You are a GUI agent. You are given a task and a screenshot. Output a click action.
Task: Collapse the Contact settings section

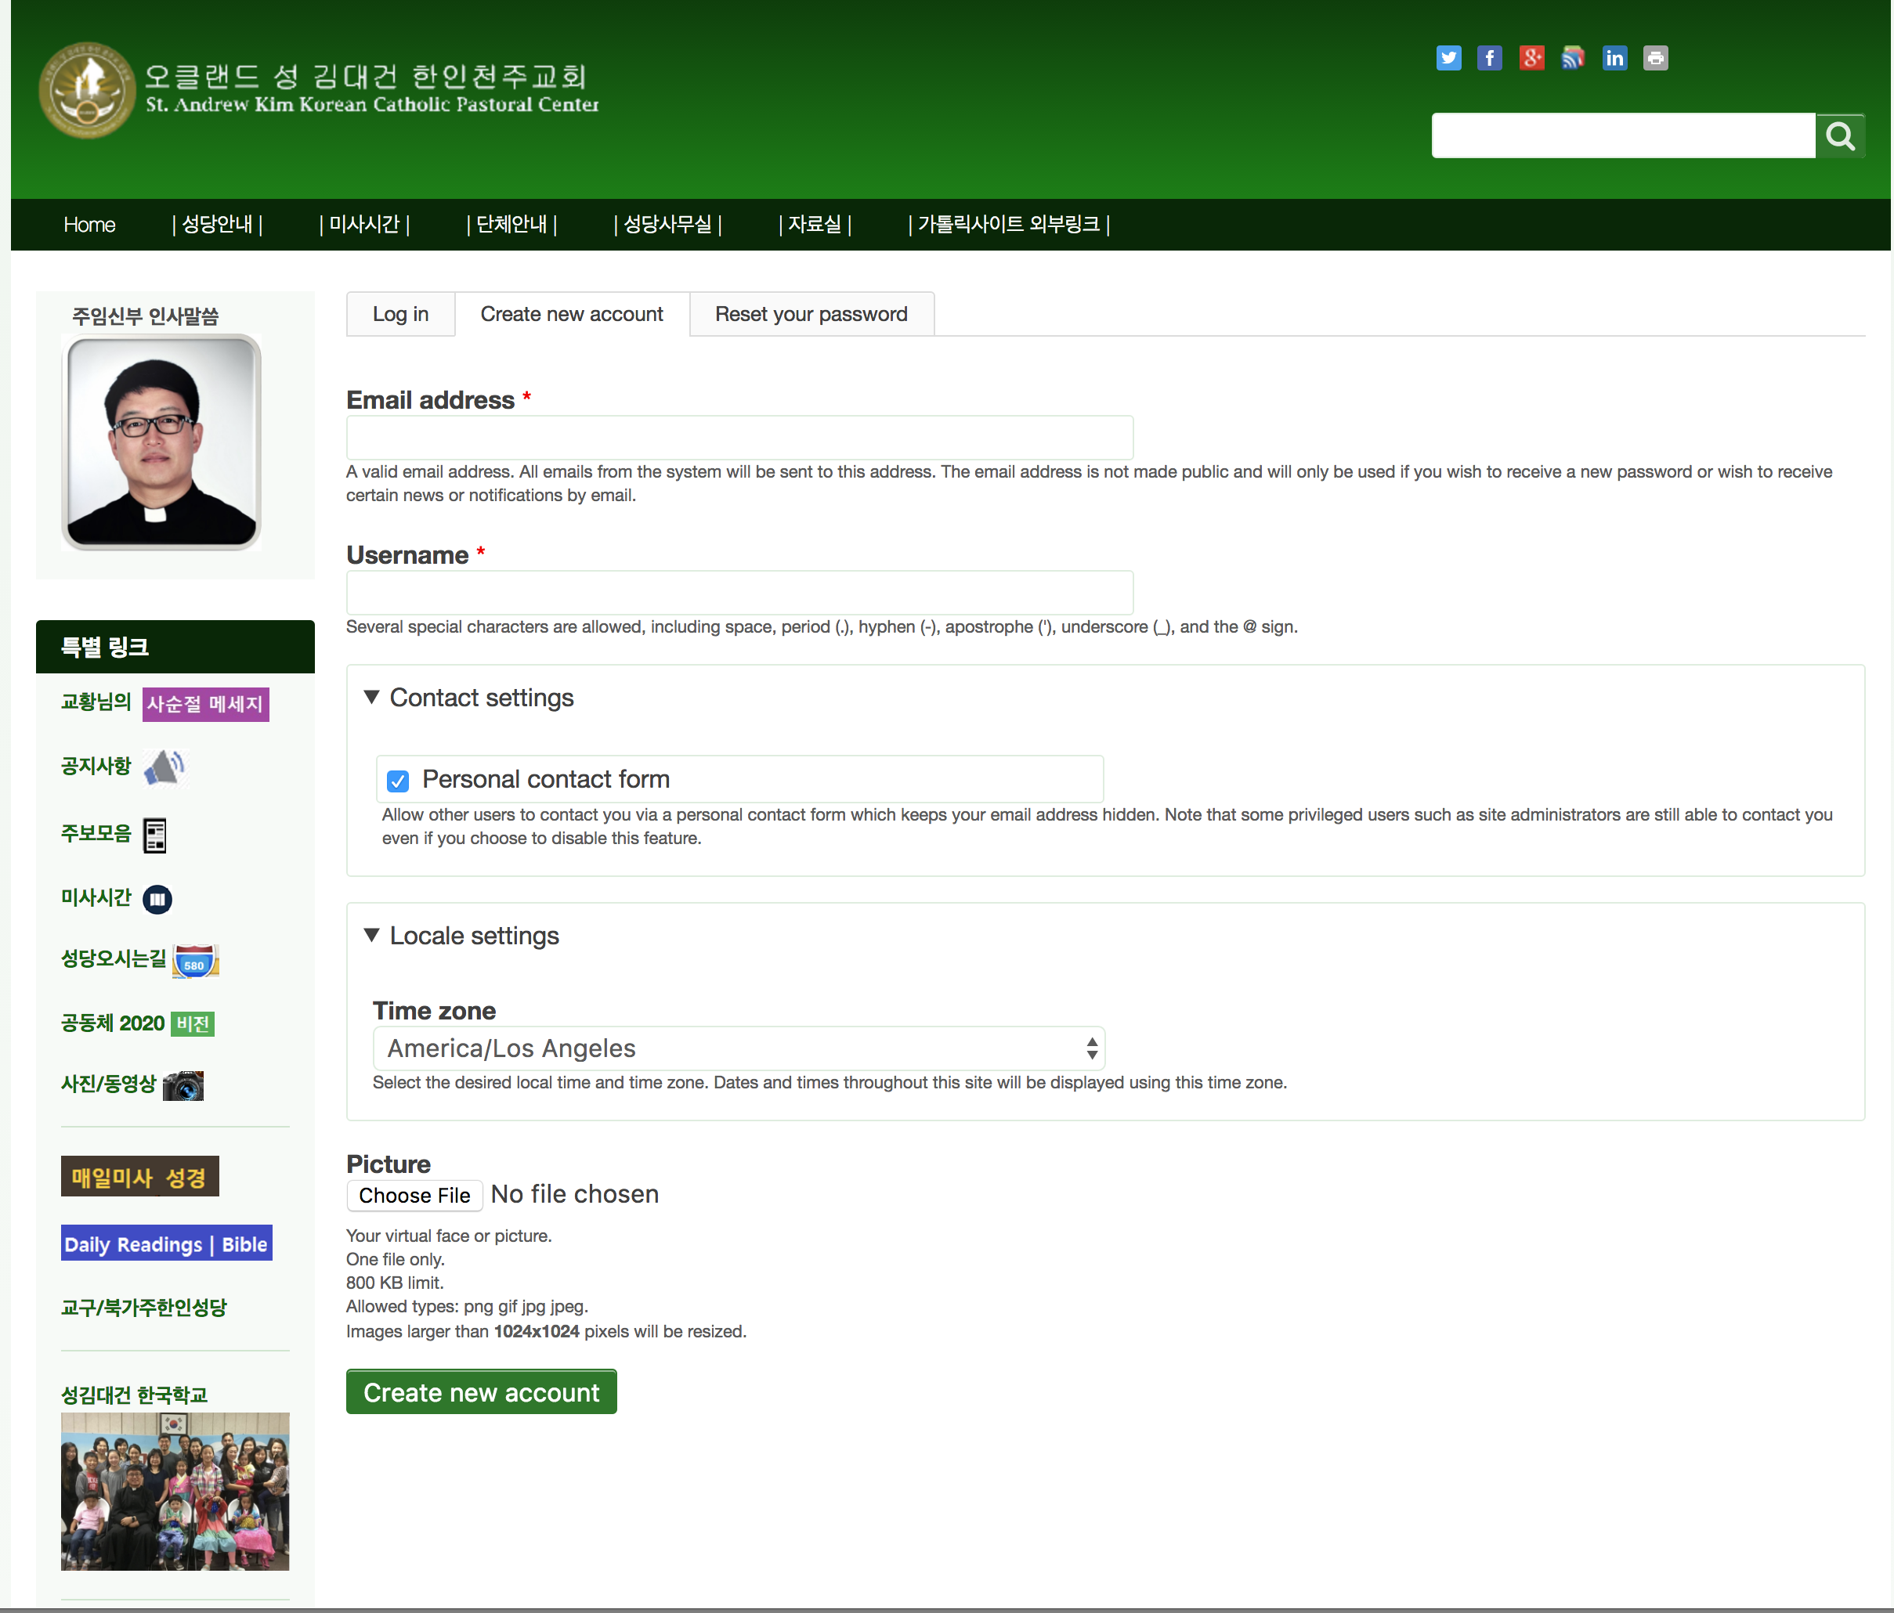469,698
